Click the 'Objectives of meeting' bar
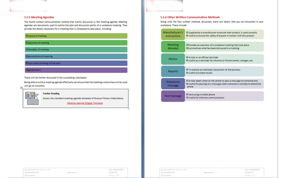The image size is (286, 178). tap(76, 43)
